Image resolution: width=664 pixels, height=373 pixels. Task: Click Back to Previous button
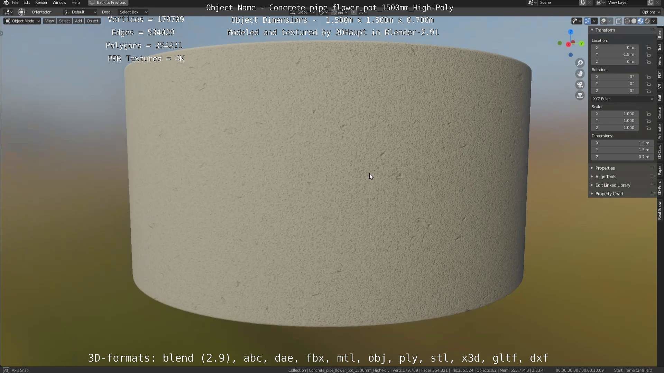(108, 2)
